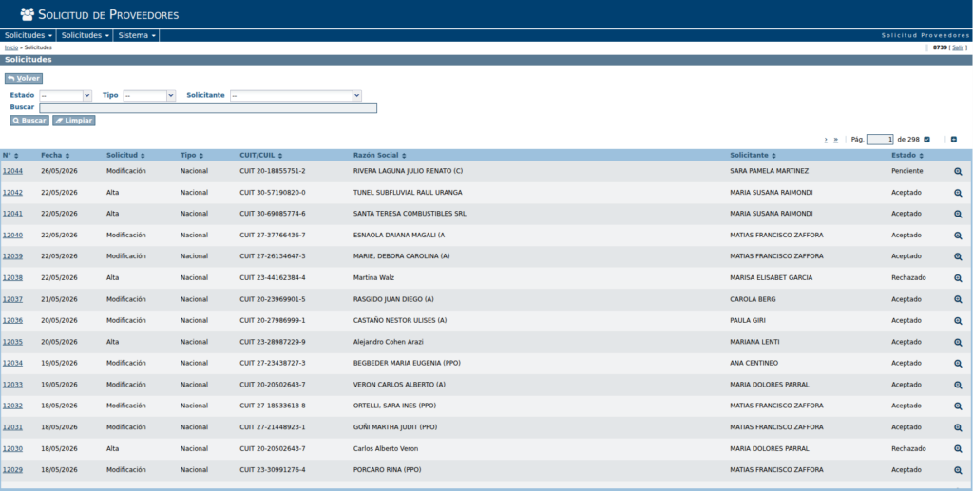Viewport: 973px width, 491px height.
Task: Click the page confirm check icon
Action: pyautogui.click(x=927, y=140)
